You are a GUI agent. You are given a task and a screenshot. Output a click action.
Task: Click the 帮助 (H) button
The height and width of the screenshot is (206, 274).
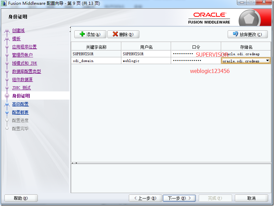tap(21, 198)
